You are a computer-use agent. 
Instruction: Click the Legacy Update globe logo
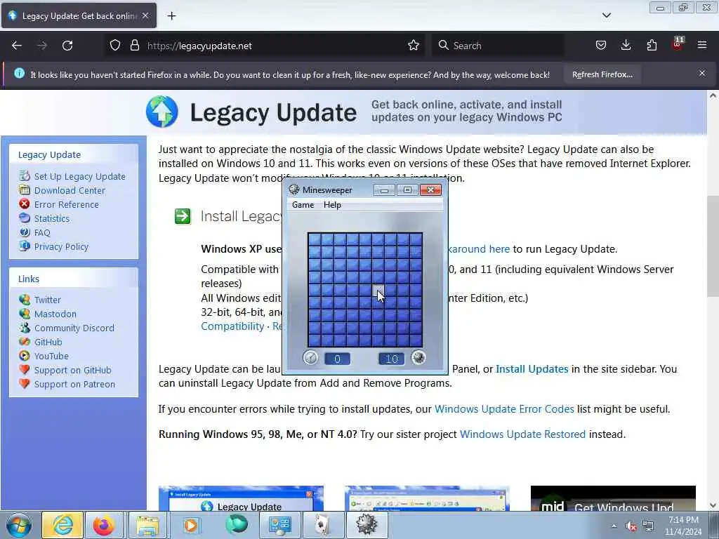[162, 112]
